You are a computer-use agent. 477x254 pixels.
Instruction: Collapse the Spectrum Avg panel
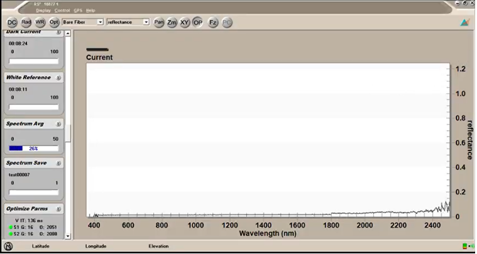point(58,124)
